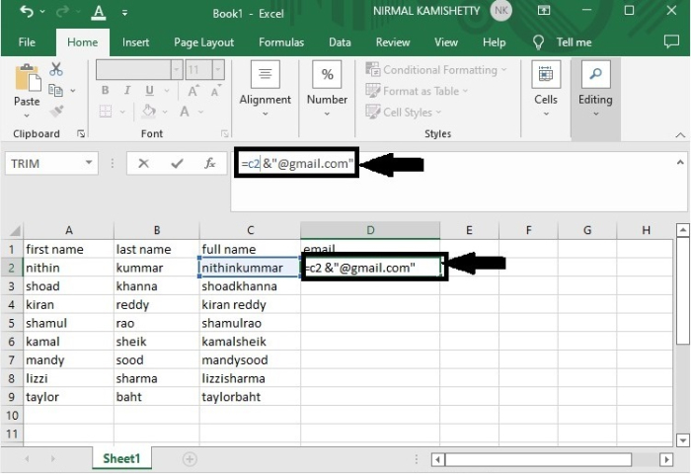The image size is (691, 474).
Task: Open Cell Styles menu
Action: tap(403, 112)
